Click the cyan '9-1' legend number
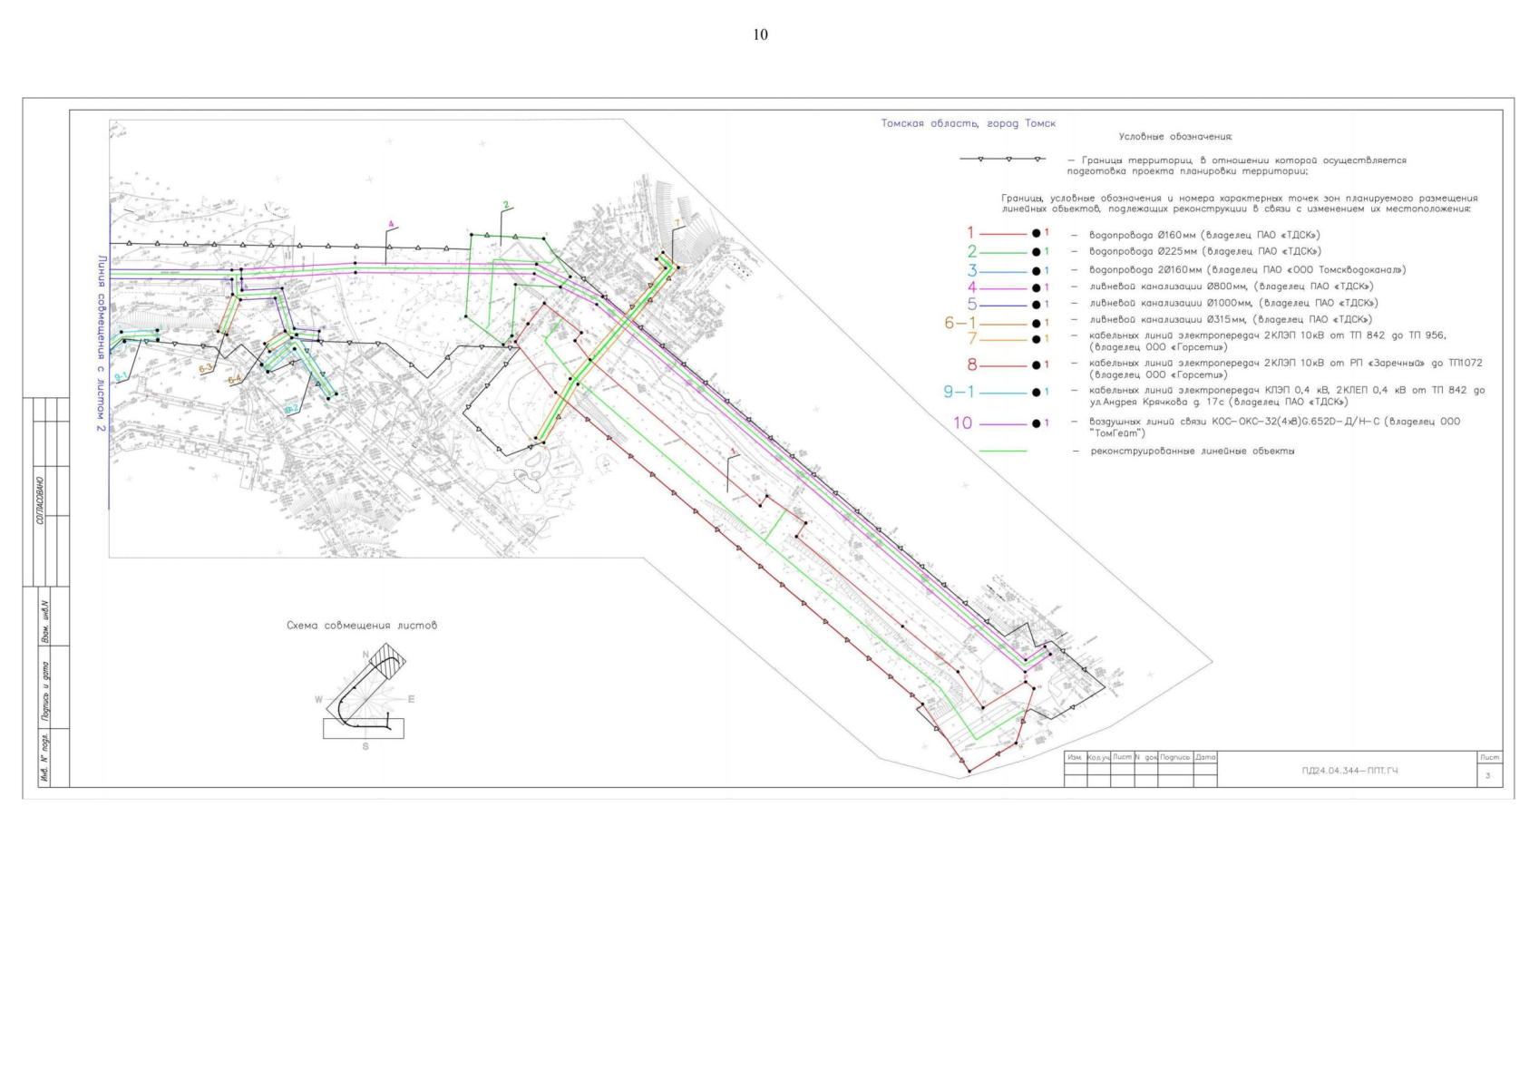The image size is (1539, 1088). [959, 392]
